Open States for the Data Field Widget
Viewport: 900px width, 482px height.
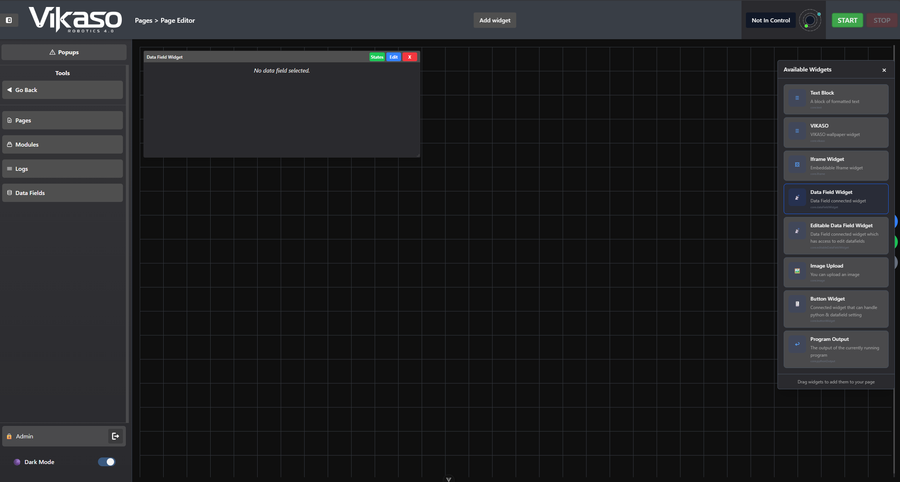click(377, 57)
